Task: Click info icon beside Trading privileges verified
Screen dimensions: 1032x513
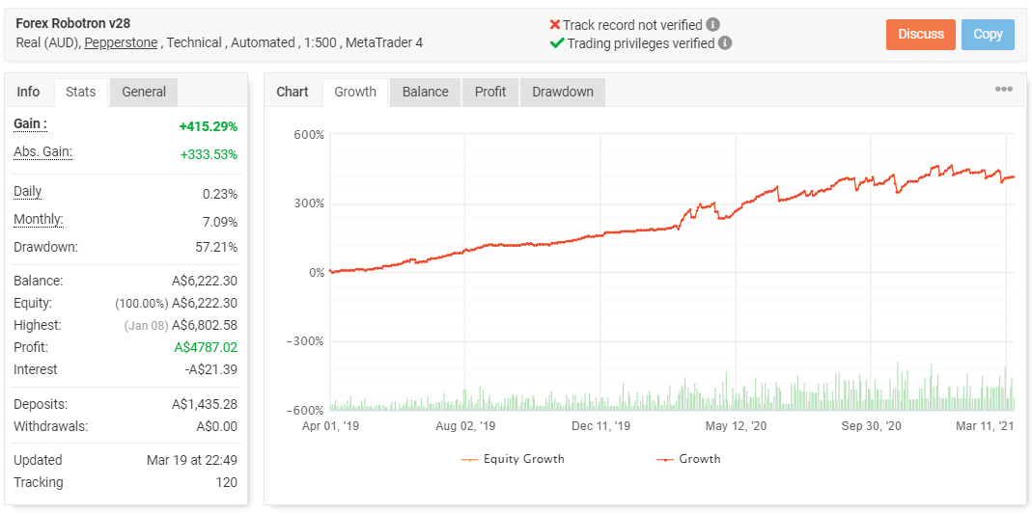Action: pyautogui.click(x=725, y=43)
